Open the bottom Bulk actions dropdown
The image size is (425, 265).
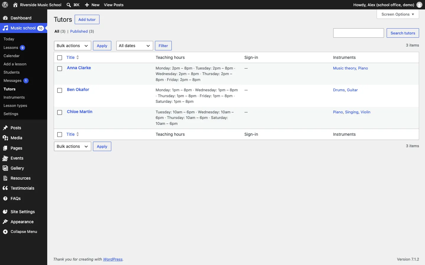(x=73, y=146)
